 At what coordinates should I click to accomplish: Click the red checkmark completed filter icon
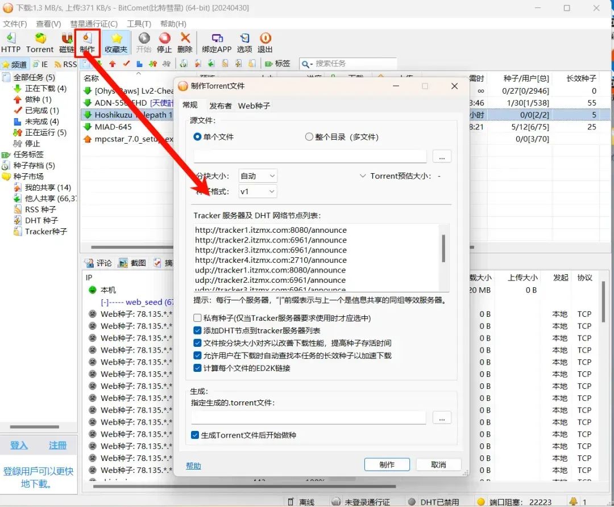(126, 64)
